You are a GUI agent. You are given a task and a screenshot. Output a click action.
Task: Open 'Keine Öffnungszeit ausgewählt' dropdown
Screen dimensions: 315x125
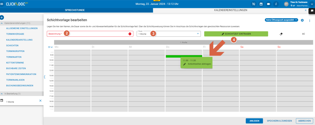281,20
